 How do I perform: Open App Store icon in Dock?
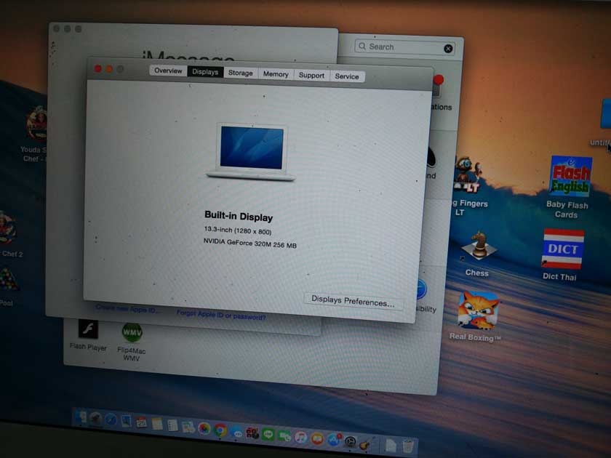335,440
